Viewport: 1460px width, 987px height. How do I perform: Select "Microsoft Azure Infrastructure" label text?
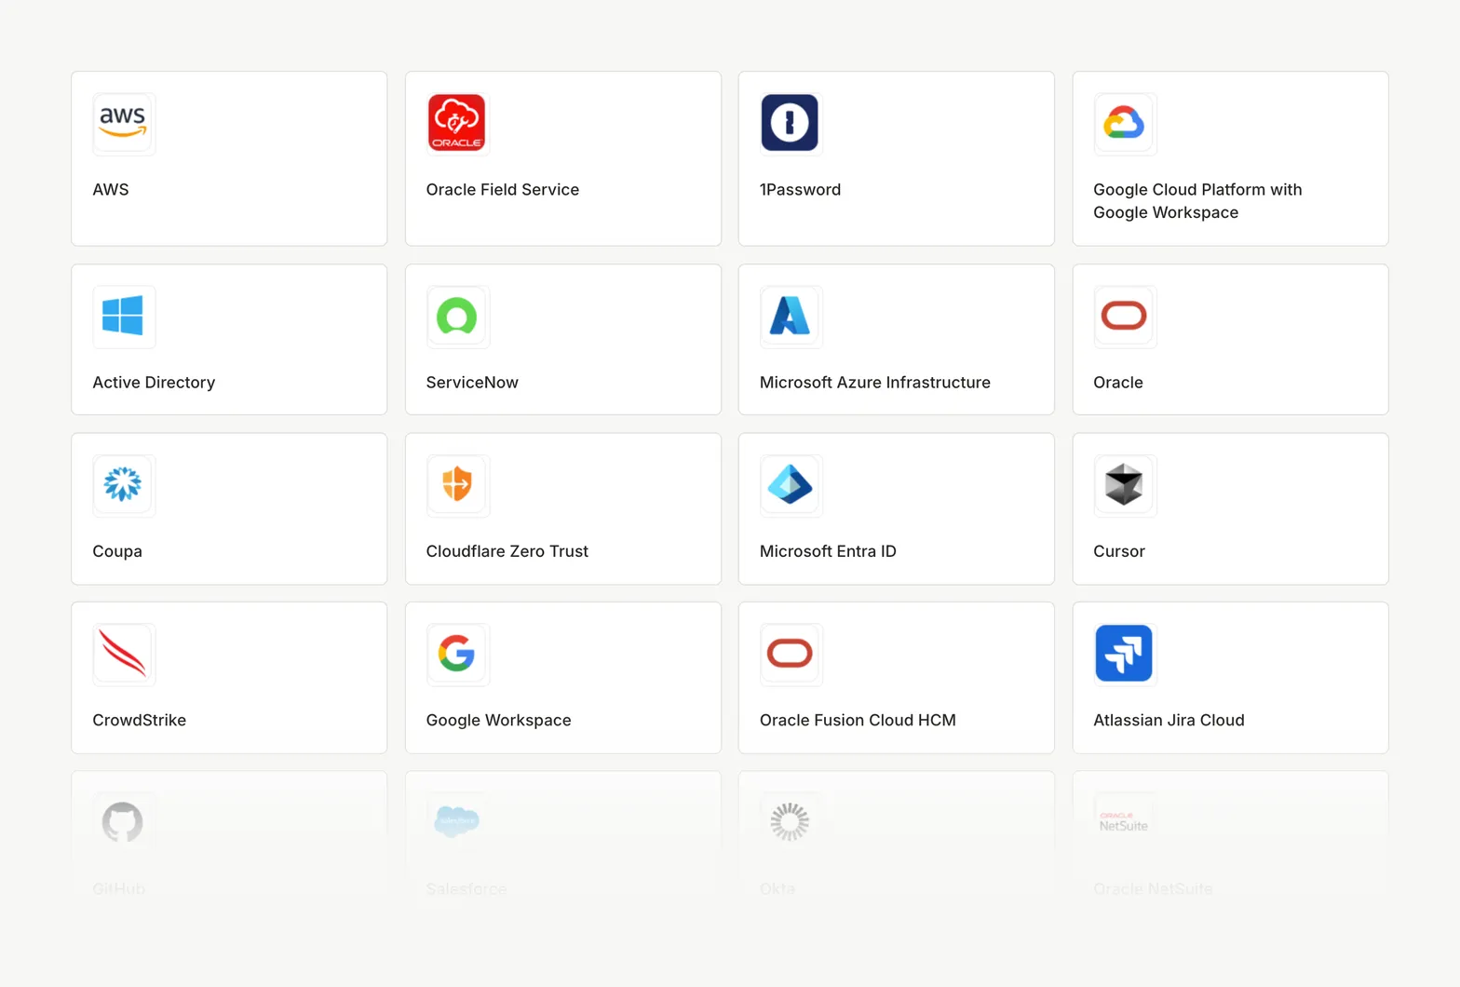(x=875, y=383)
